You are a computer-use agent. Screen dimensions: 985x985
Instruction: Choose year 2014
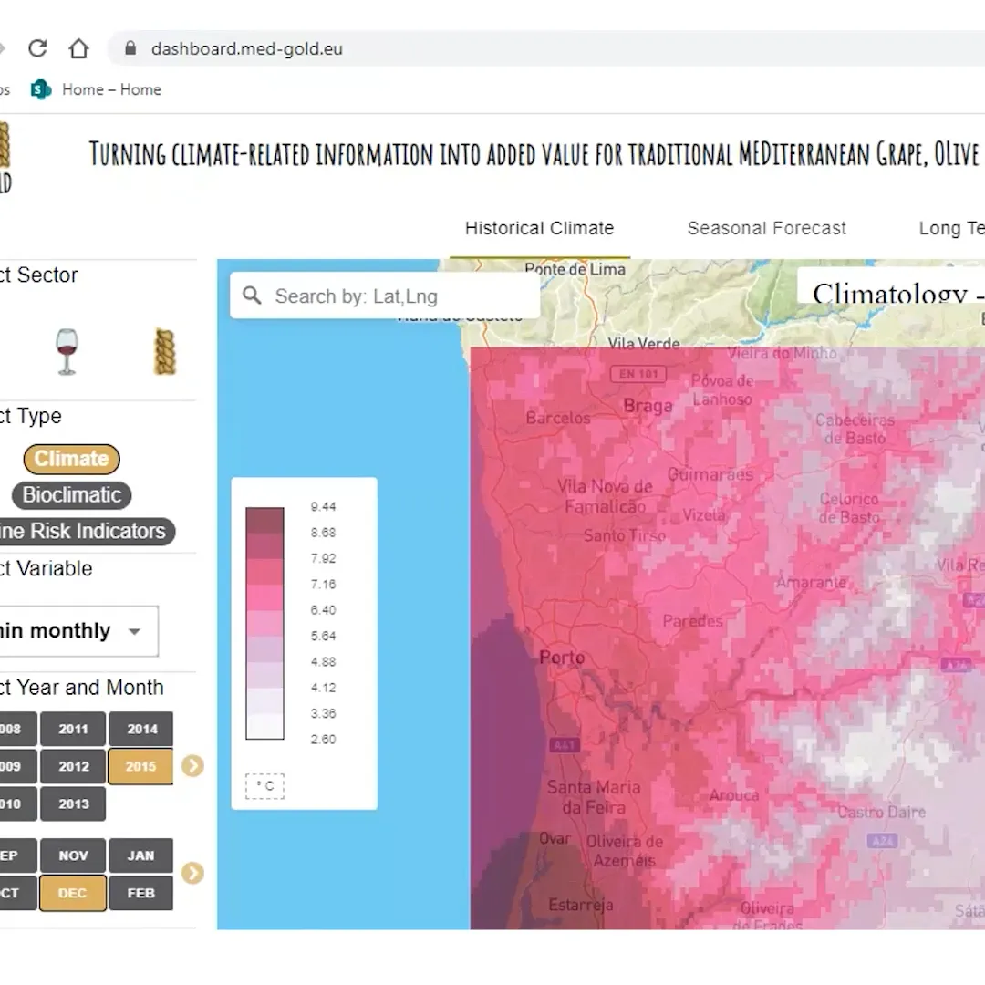[140, 729]
